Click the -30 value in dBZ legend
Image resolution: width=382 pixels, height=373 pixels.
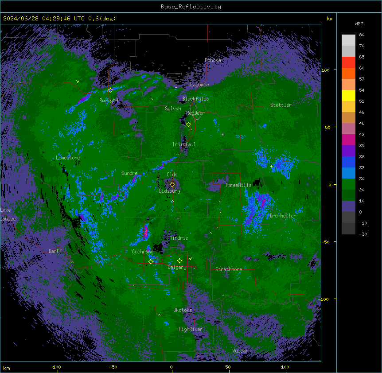click(363, 234)
